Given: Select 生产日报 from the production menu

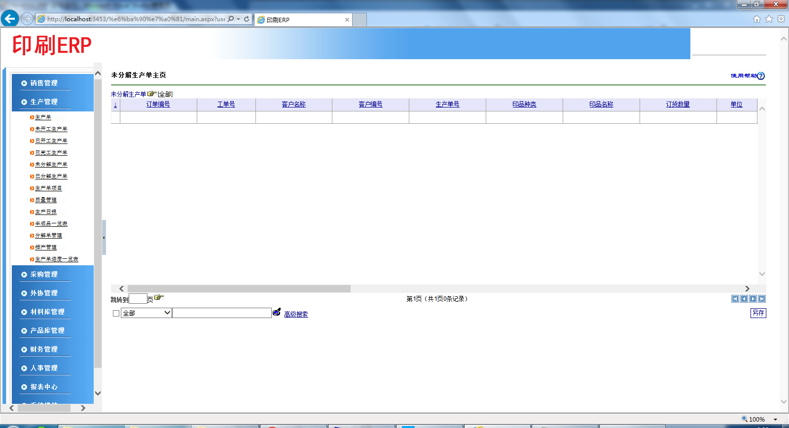Looking at the screenshot, I should point(46,212).
